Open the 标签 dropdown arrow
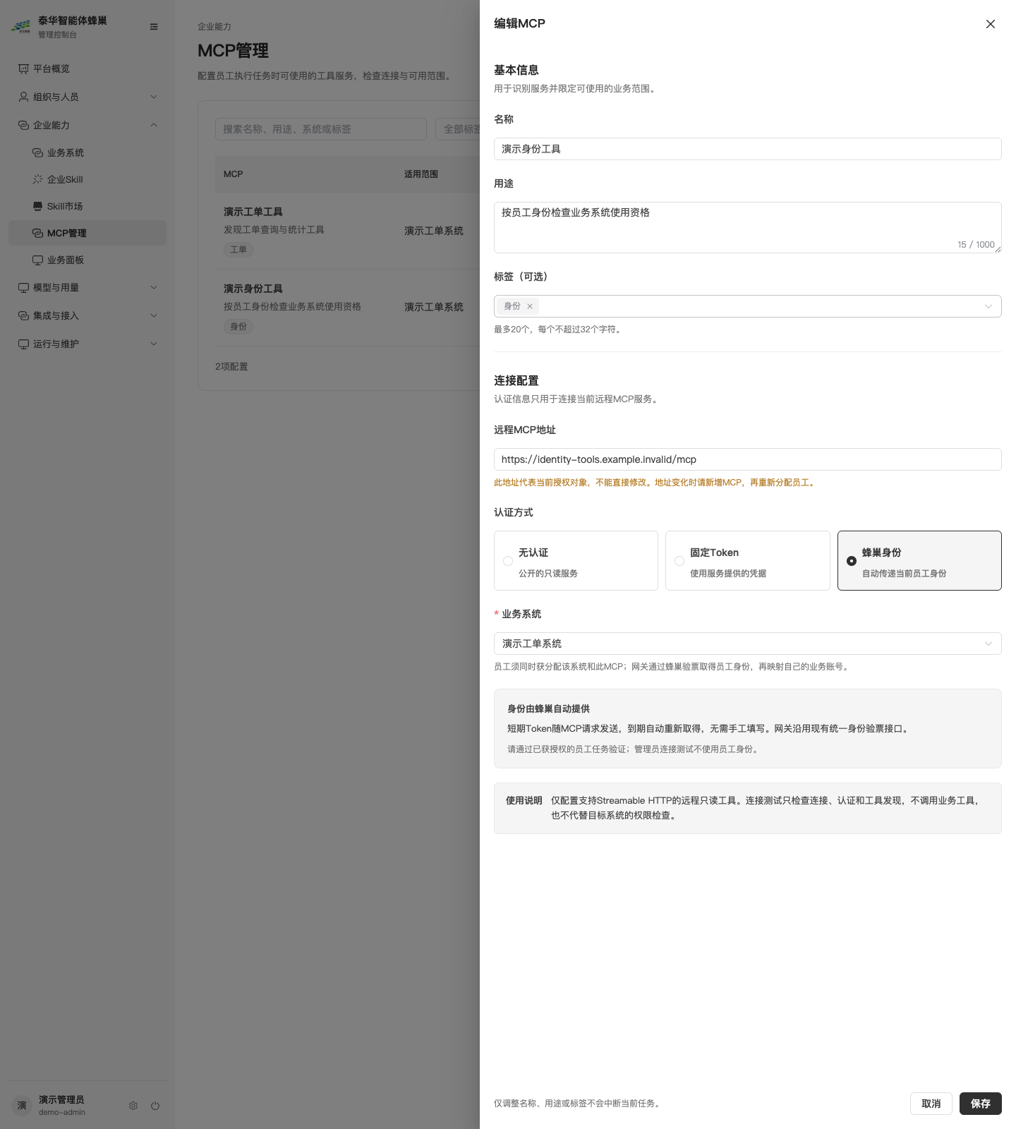1016x1129 pixels. [x=988, y=306]
